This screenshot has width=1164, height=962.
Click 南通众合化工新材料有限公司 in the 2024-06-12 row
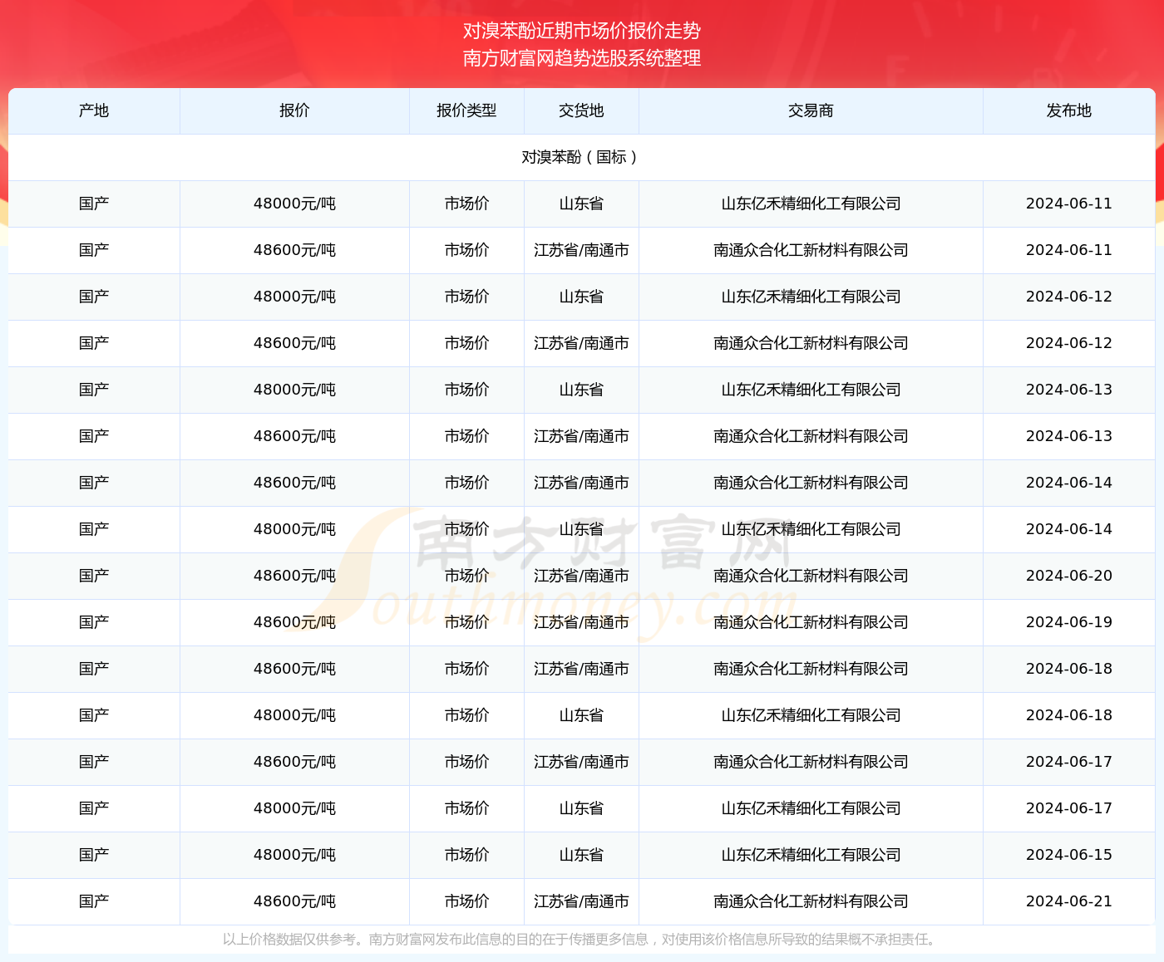tap(811, 343)
